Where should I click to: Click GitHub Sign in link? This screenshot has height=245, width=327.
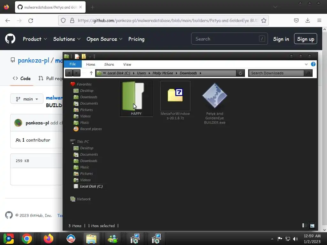(281, 39)
